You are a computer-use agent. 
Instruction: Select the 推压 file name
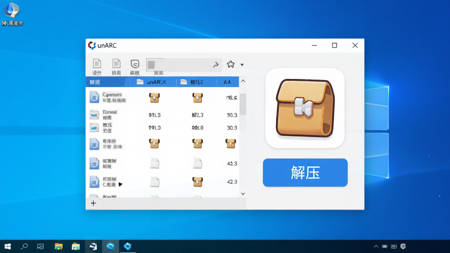pyautogui.click(x=107, y=125)
